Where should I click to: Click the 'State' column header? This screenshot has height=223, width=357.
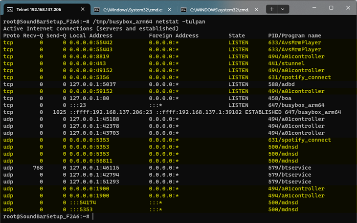pos(237,36)
